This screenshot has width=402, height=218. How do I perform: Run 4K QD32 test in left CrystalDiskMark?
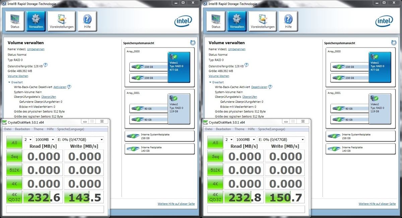point(14,197)
